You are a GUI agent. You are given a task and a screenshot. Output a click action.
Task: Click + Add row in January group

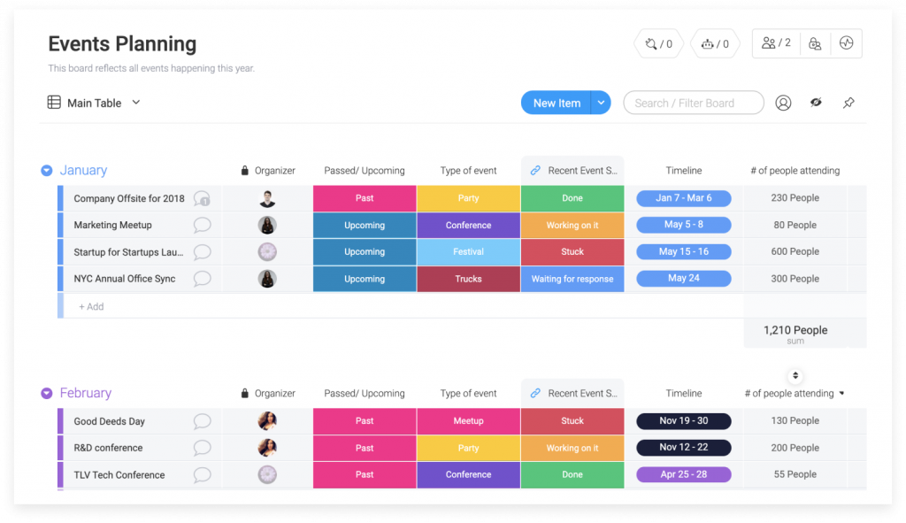tap(91, 306)
